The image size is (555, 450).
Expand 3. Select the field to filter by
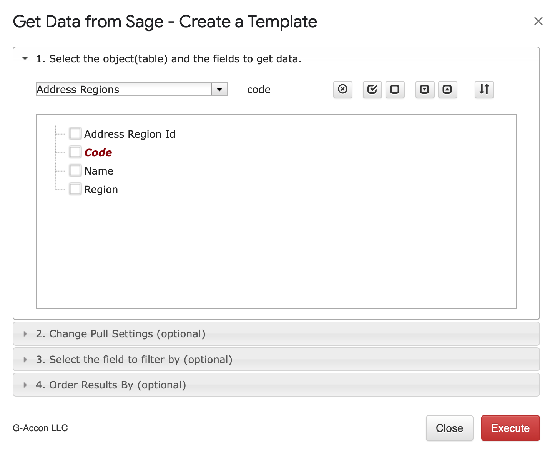(276, 360)
